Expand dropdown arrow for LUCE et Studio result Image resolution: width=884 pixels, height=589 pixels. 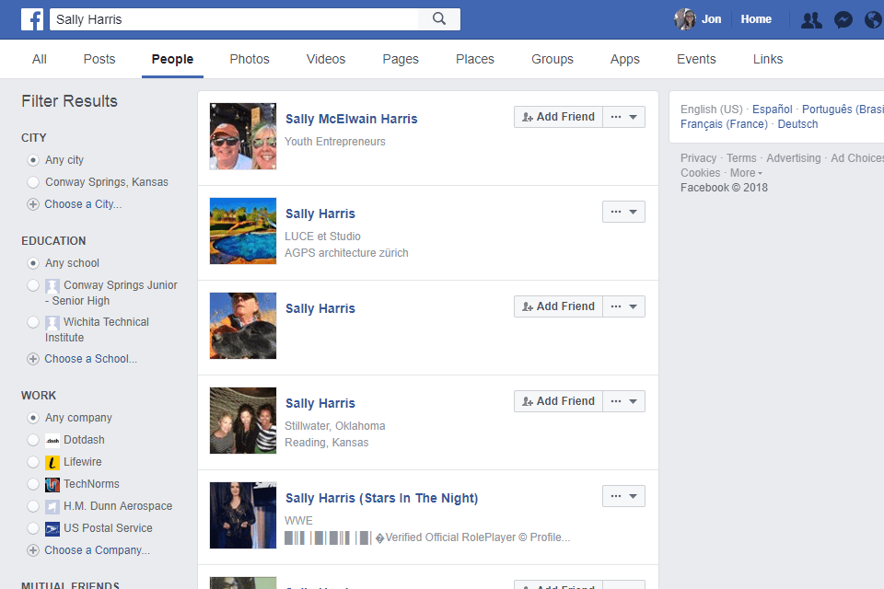[634, 212]
